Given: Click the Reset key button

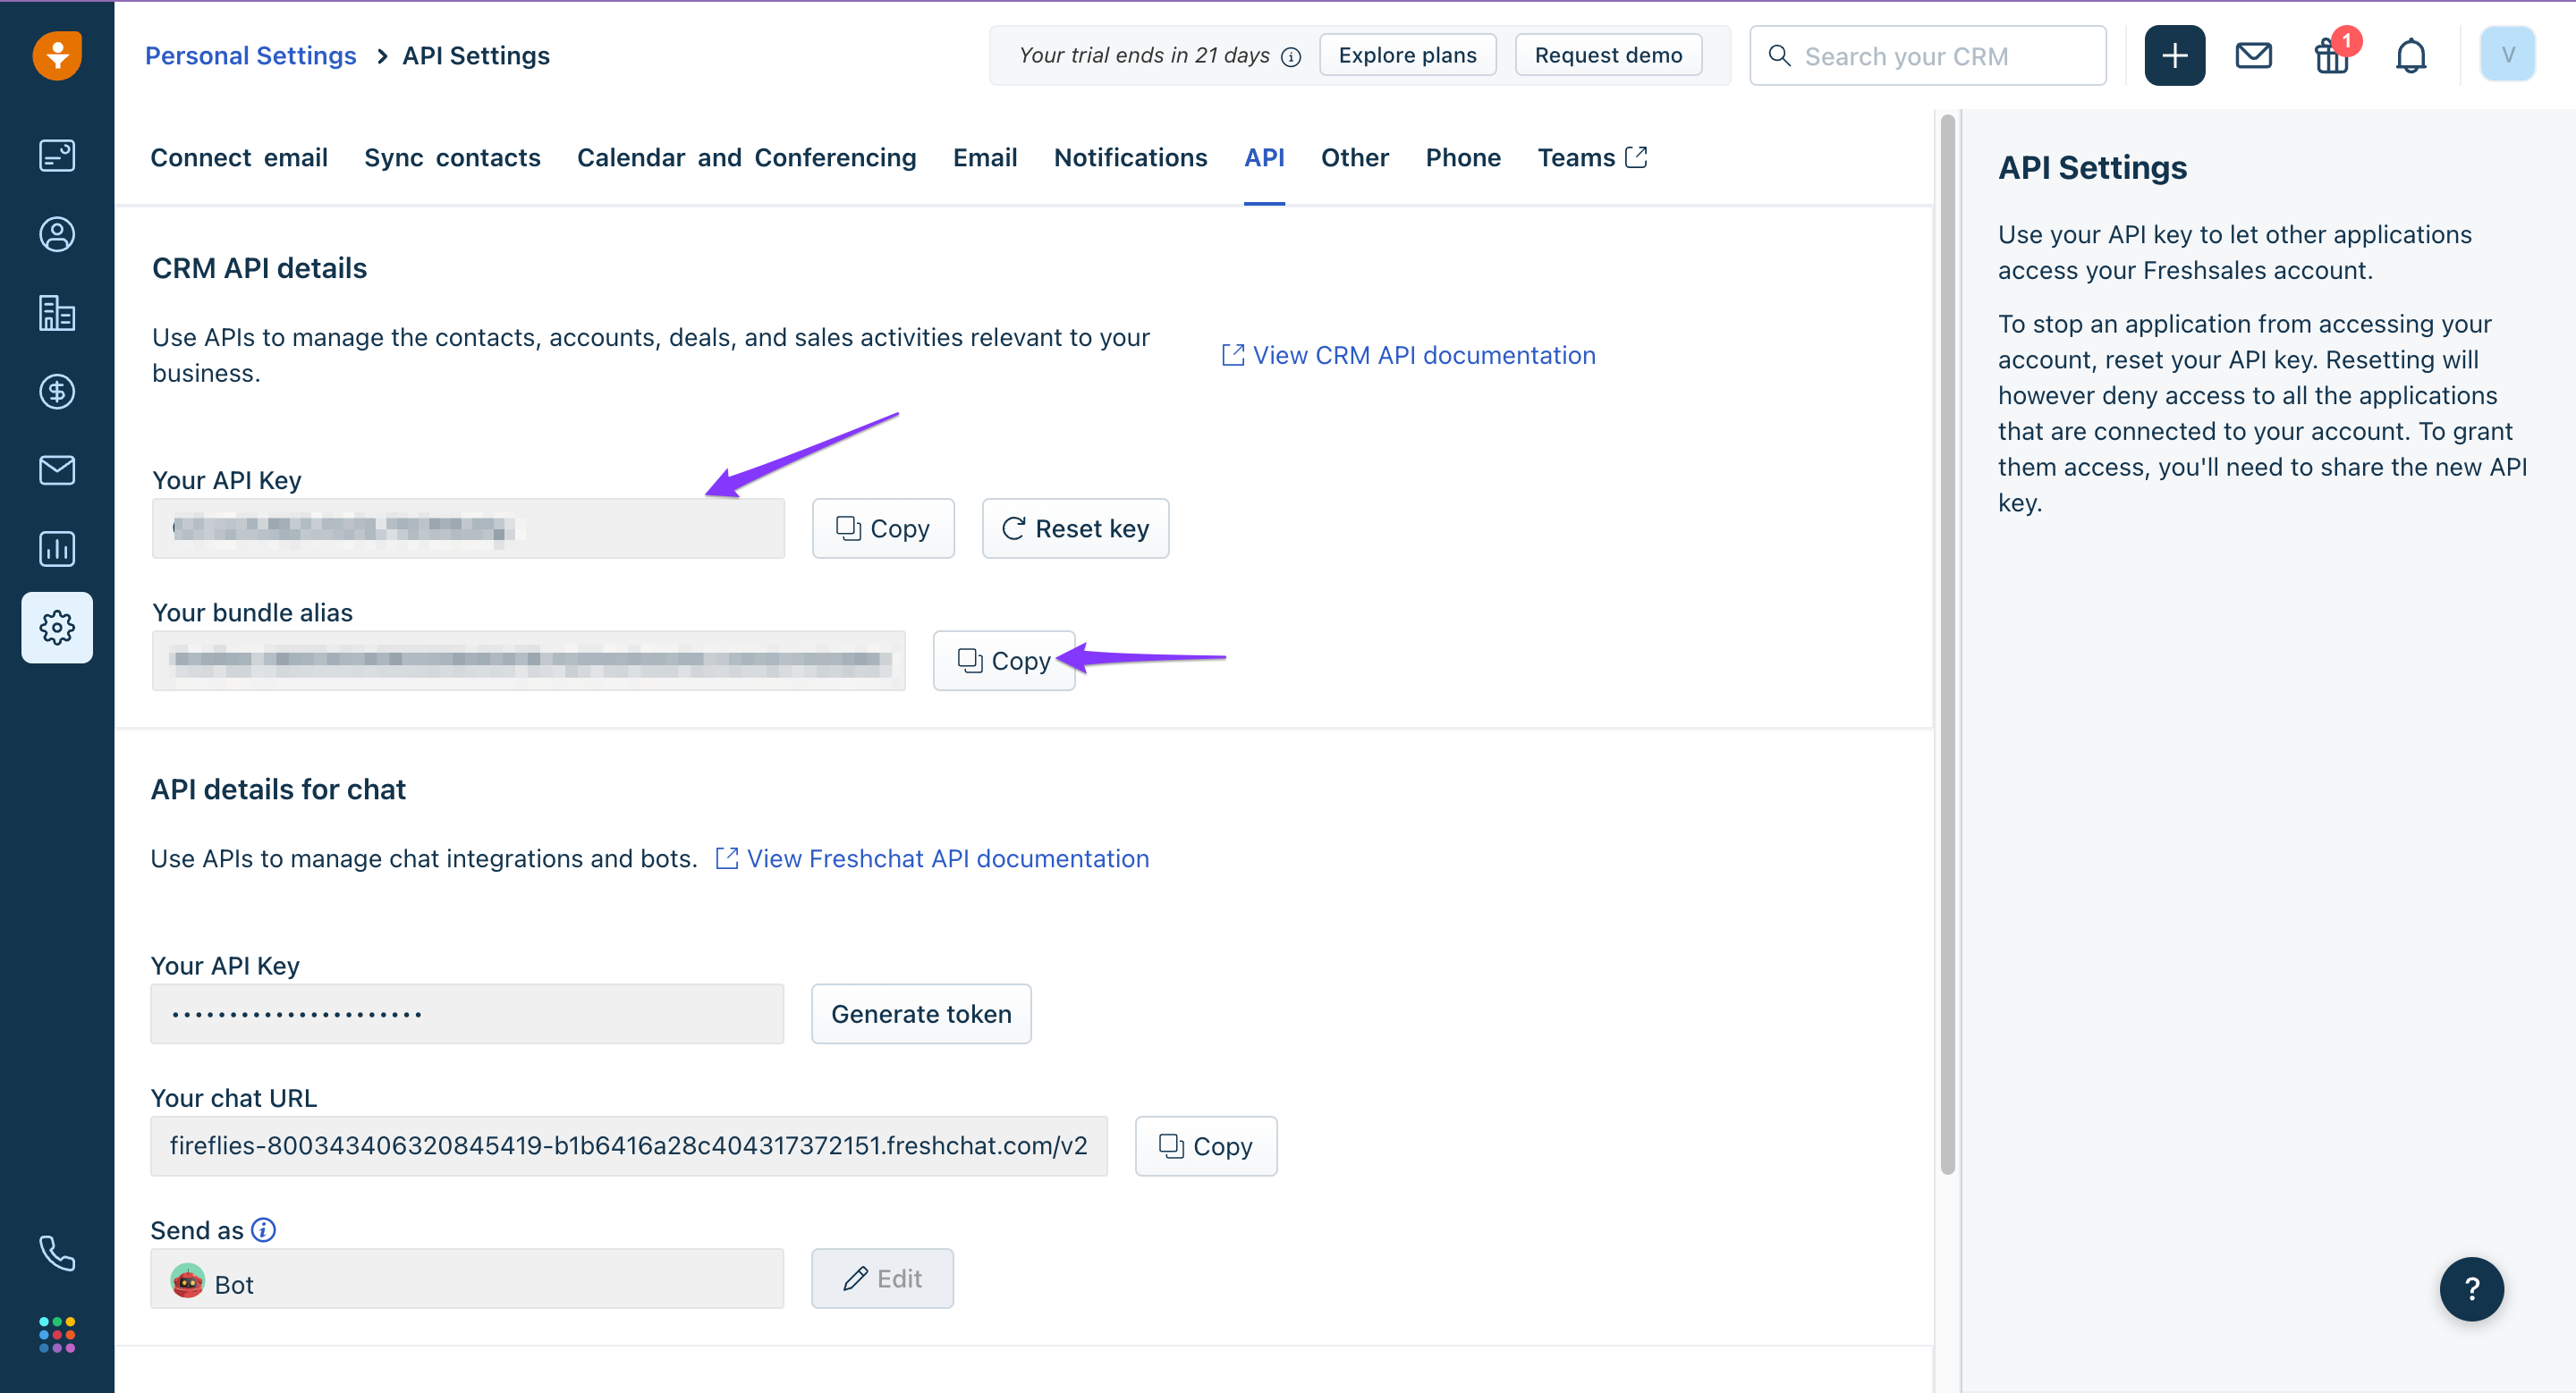Looking at the screenshot, I should pos(1075,528).
